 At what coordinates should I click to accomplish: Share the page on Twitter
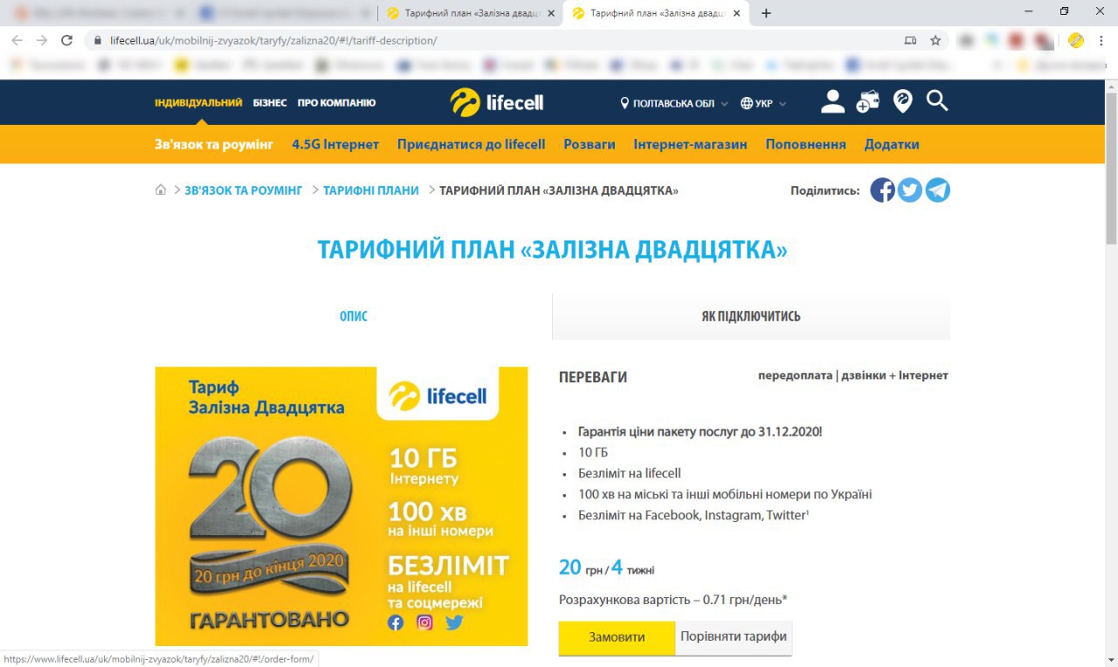910,190
